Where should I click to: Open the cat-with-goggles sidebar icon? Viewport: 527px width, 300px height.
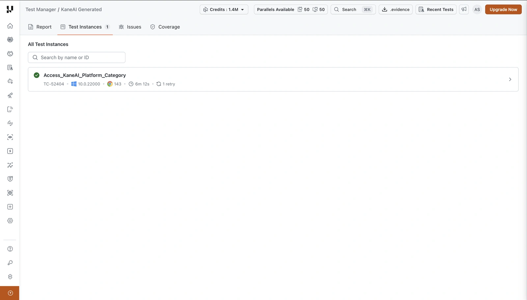point(10,39)
